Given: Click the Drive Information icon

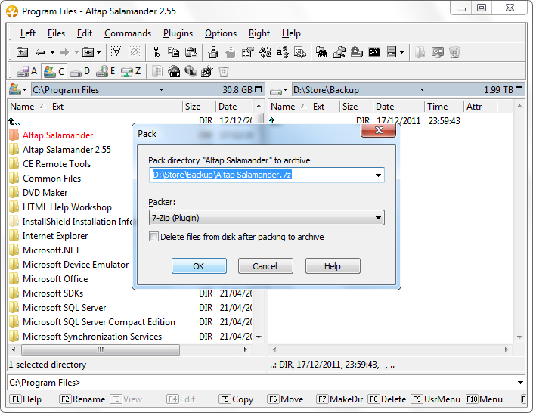Looking at the screenshot, I should [357, 52].
